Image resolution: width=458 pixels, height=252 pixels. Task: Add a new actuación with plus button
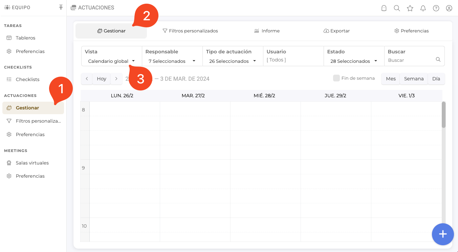coord(443,234)
